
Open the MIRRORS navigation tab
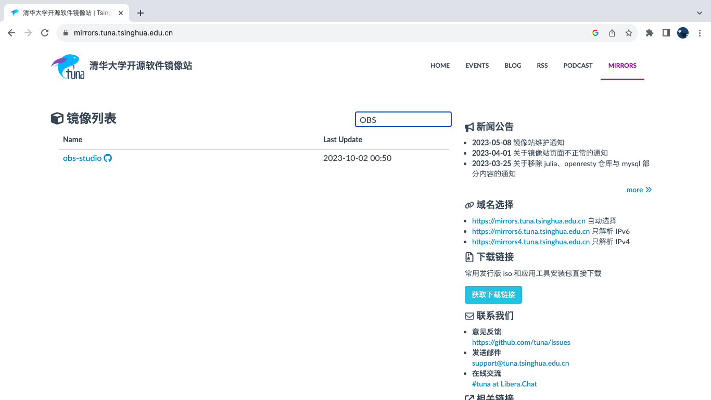tap(622, 66)
